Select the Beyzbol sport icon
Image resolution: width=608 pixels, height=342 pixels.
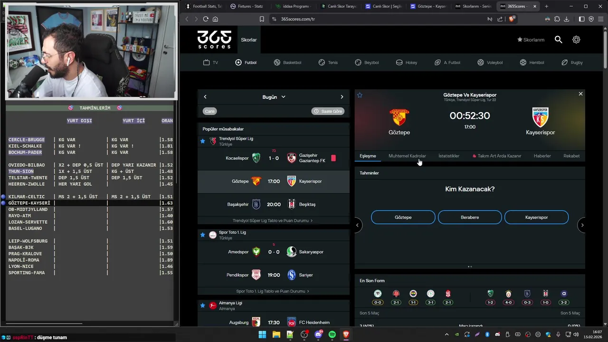tap(358, 62)
